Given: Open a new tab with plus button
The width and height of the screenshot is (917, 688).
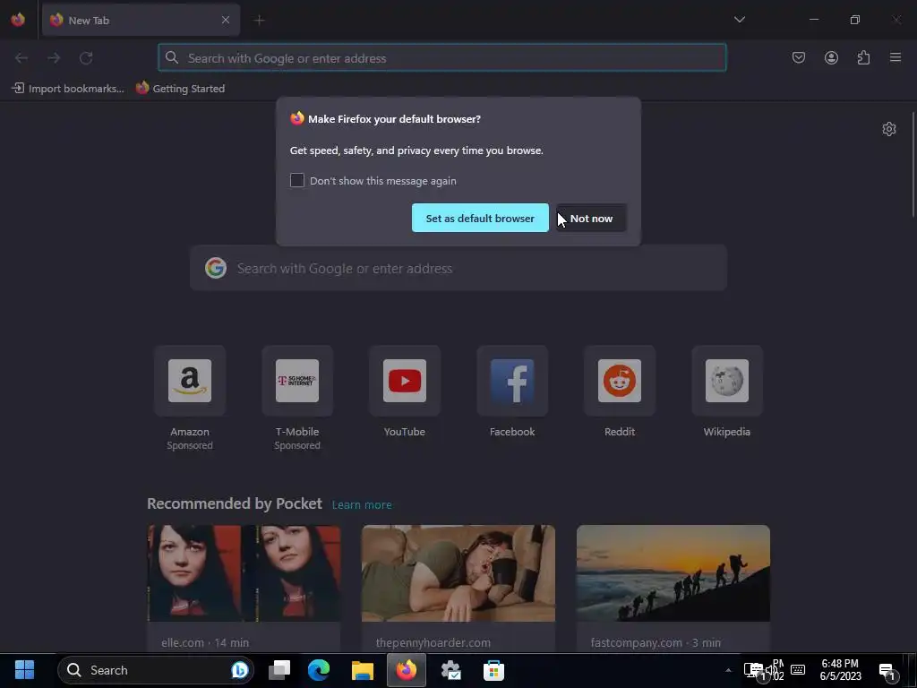Looking at the screenshot, I should coord(259,21).
